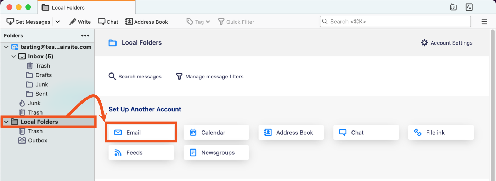Screen dimensions: 496x181
Task: Open the Get Messages dropdown arrow
Action: (58, 22)
